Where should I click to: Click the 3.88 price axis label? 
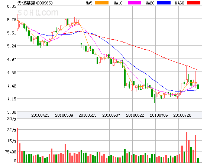[x=12, y=112]
